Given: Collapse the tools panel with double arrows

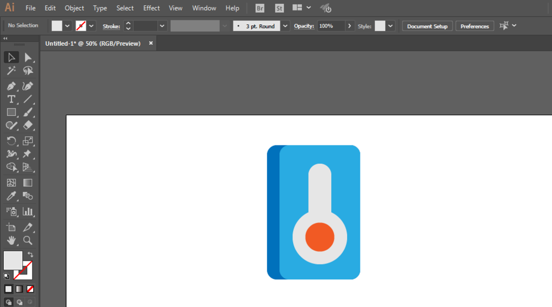Looking at the screenshot, I should [6, 39].
